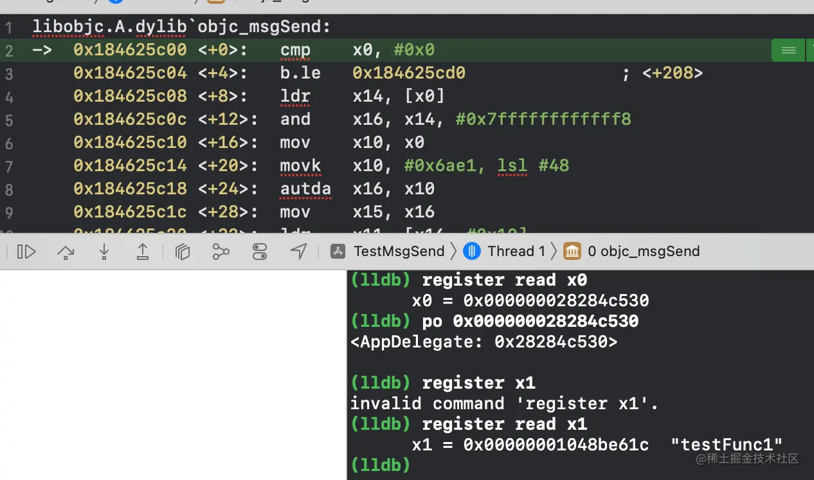
Task: Click x0 = 0x000000028284c530 console output
Action: point(530,300)
